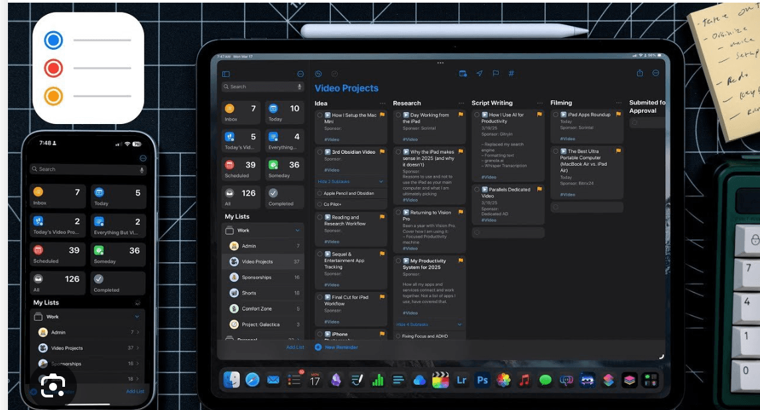
Task: Open Safari from the dock
Action: coord(252,380)
